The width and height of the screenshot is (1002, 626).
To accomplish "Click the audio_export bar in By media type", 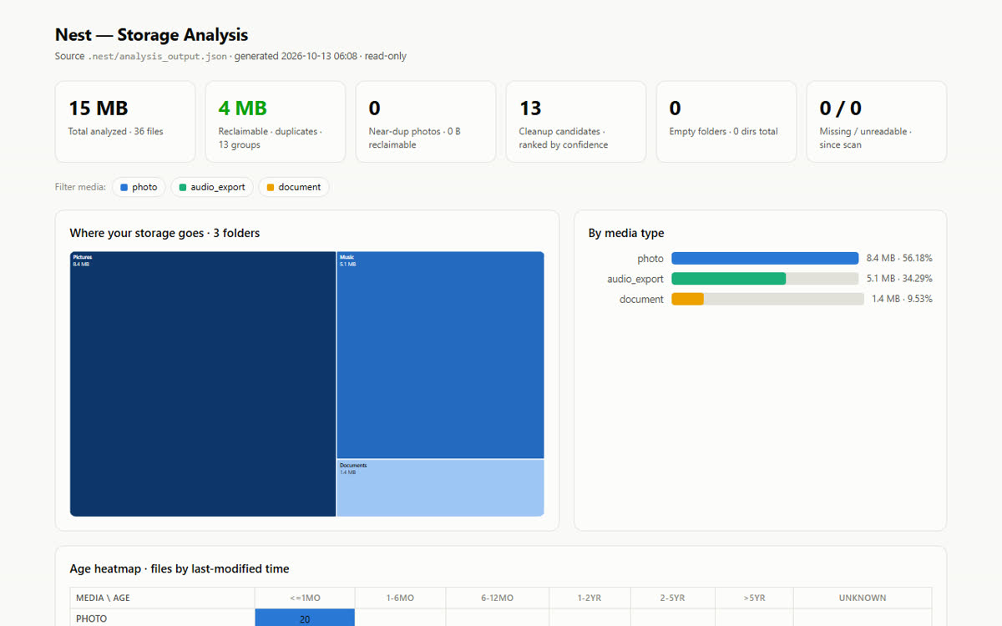I will coord(765,279).
